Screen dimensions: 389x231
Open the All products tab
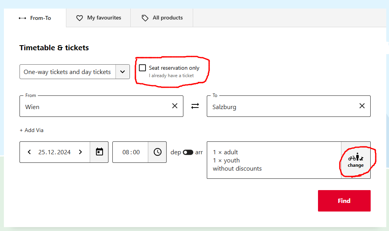pyautogui.click(x=162, y=18)
